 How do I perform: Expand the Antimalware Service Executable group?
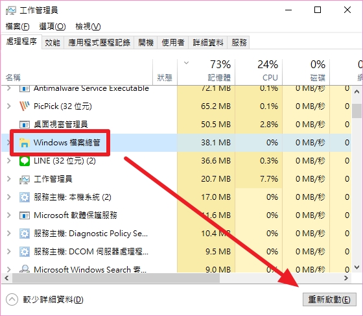(x=9, y=88)
